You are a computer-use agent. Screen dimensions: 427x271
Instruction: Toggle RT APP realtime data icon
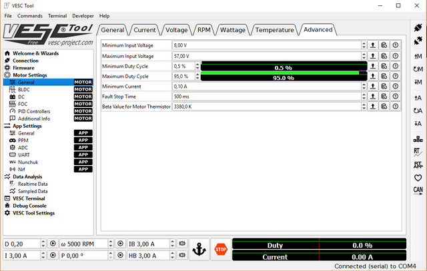(x=418, y=165)
